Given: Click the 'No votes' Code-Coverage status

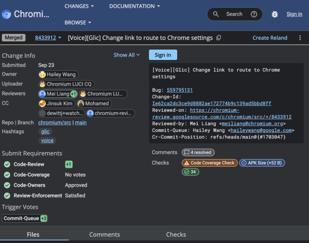Looking at the screenshot, I should click(x=75, y=175).
